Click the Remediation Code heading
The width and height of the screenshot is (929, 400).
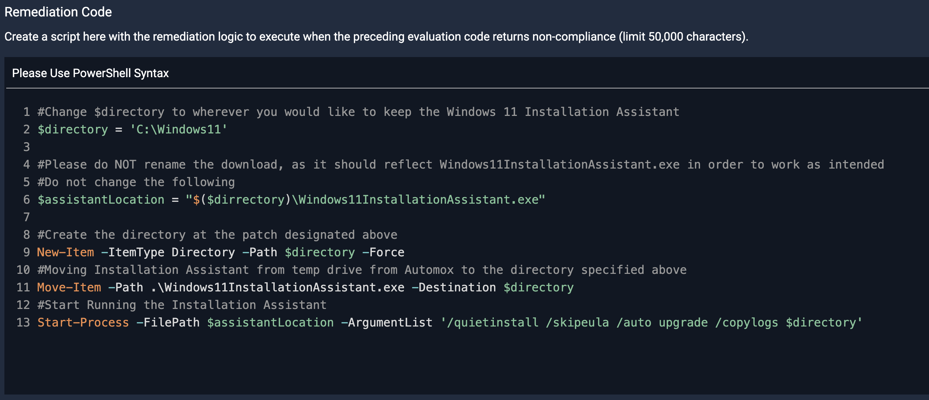(58, 12)
